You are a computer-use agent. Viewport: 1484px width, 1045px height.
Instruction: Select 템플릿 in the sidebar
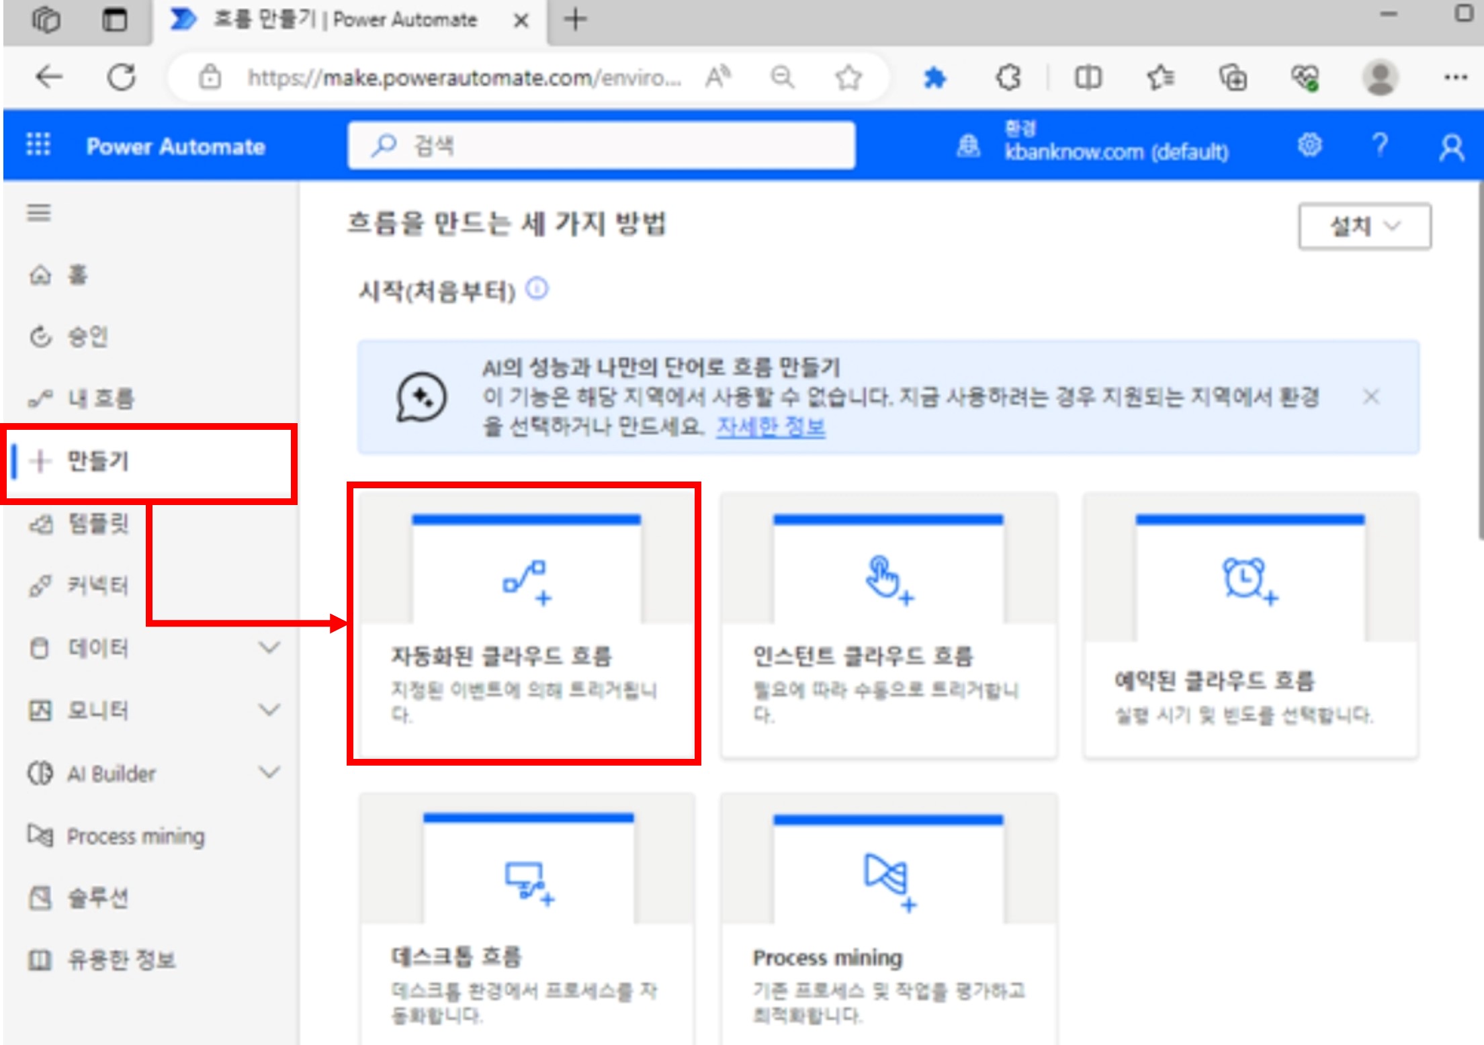[x=98, y=524]
